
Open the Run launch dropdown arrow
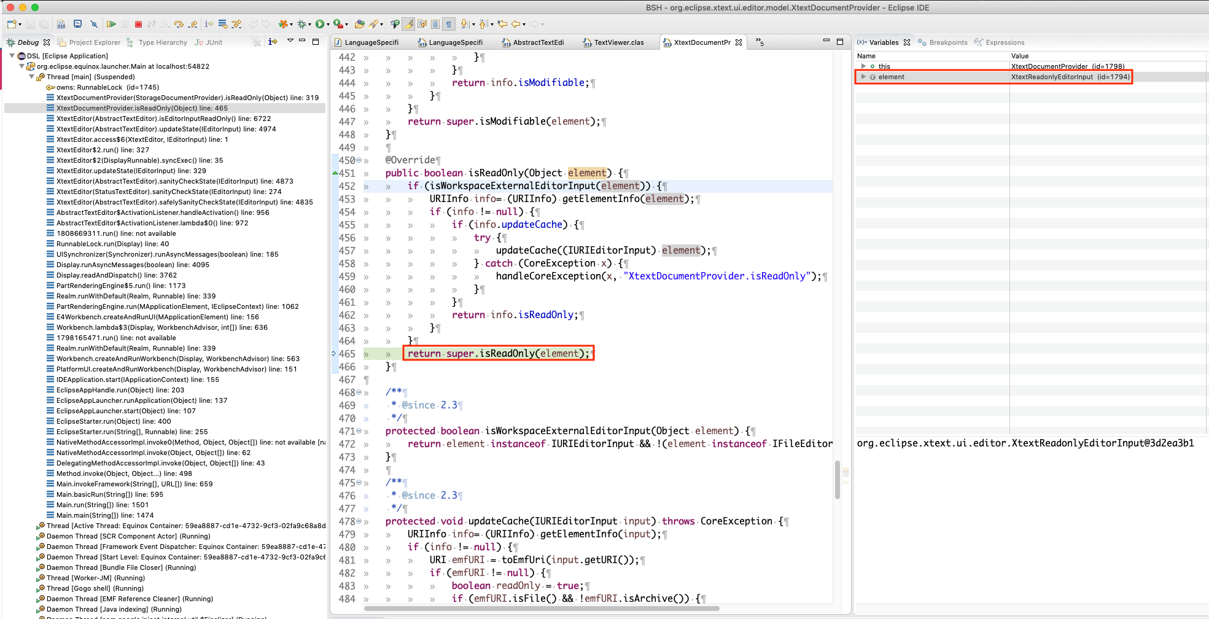pyautogui.click(x=328, y=25)
